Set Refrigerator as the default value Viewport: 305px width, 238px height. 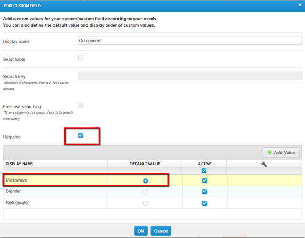[x=146, y=203]
